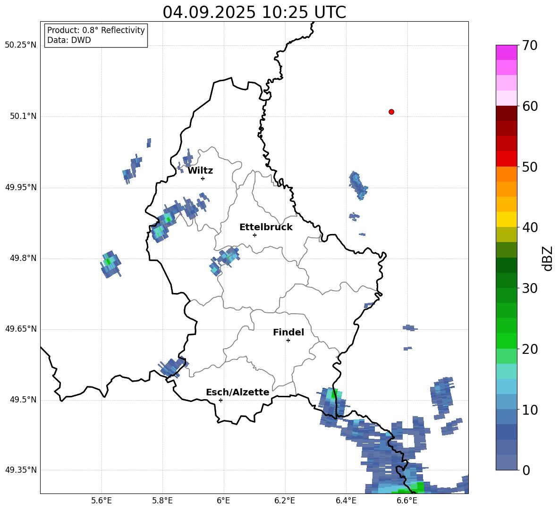Click the green-core echo near 49.8°N west
The image size is (559, 510).
pyautogui.click(x=110, y=264)
